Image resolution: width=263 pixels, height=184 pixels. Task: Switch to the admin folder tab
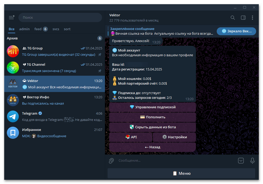pyautogui.click(x=24, y=29)
